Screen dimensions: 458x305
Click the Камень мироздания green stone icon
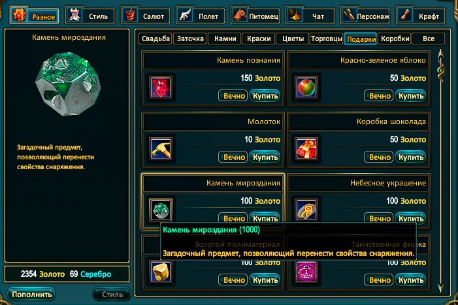pyautogui.click(x=160, y=210)
